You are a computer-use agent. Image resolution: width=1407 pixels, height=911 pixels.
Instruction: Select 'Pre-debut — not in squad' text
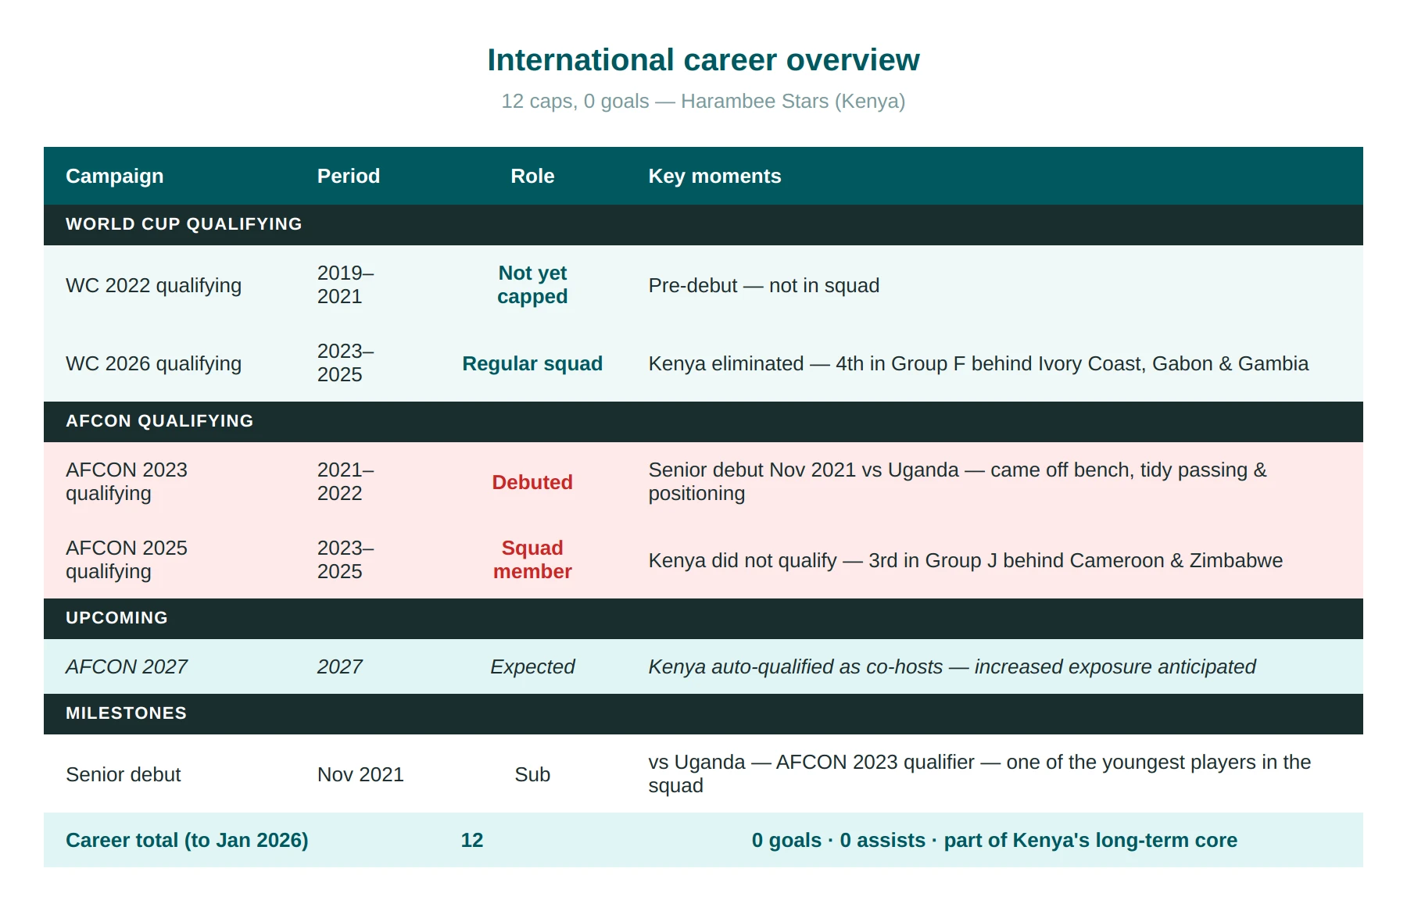[764, 285]
